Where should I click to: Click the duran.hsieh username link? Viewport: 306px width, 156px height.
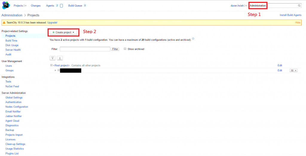[x=237, y=6]
